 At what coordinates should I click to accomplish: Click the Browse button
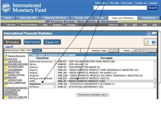12,42
